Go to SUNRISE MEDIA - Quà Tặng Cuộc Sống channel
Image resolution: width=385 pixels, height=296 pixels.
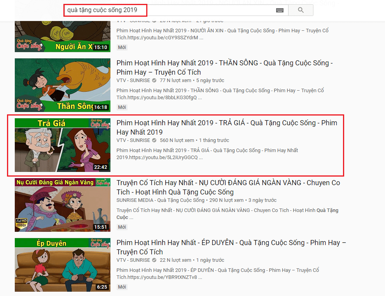pyautogui.click(x=160, y=200)
